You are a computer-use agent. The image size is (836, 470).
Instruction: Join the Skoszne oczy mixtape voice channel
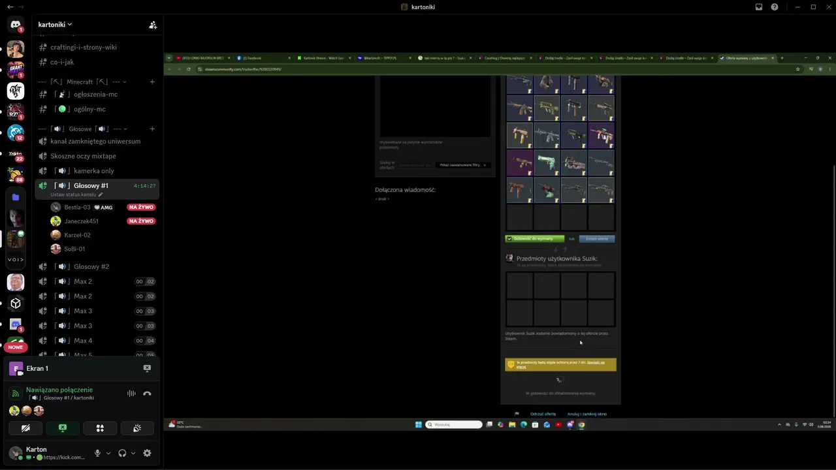pyautogui.click(x=97, y=156)
